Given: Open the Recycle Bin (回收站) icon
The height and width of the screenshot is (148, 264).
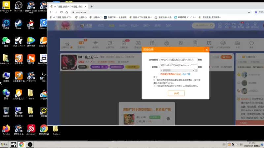Looking at the screenshot, I should coord(6,112).
